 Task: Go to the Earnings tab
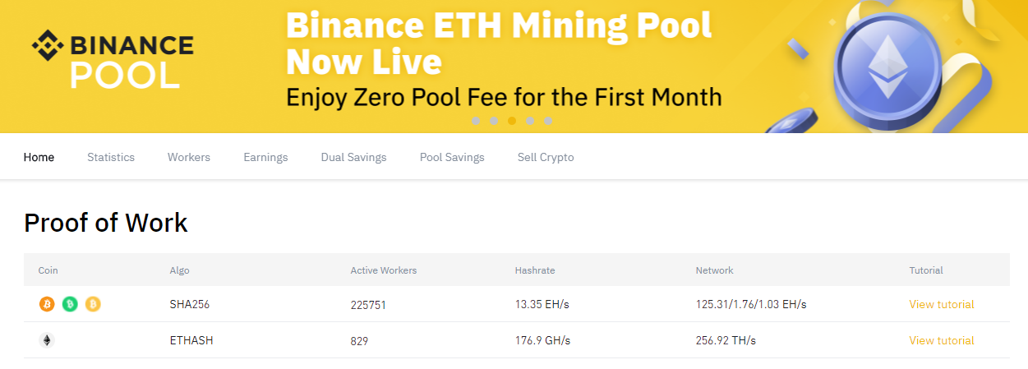click(x=265, y=157)
